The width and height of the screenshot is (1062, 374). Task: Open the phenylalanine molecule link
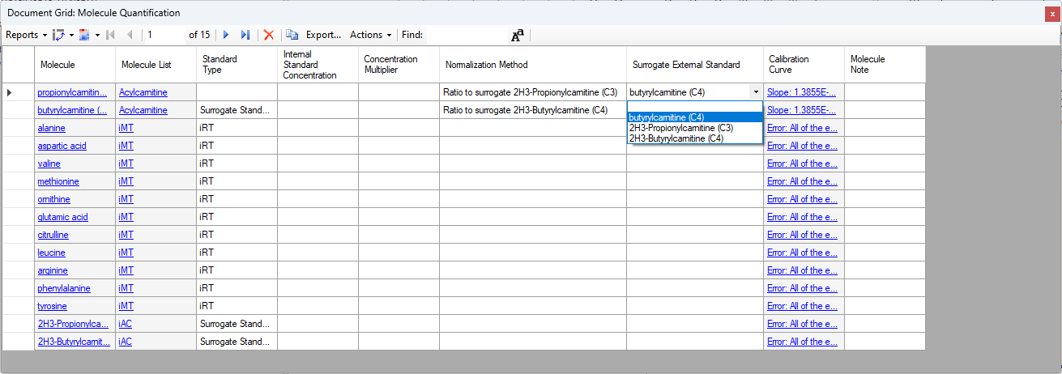64,288
